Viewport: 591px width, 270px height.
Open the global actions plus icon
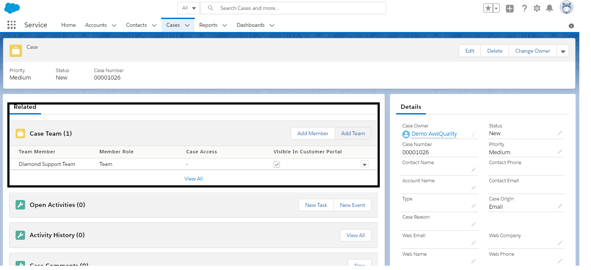(510, 8)
